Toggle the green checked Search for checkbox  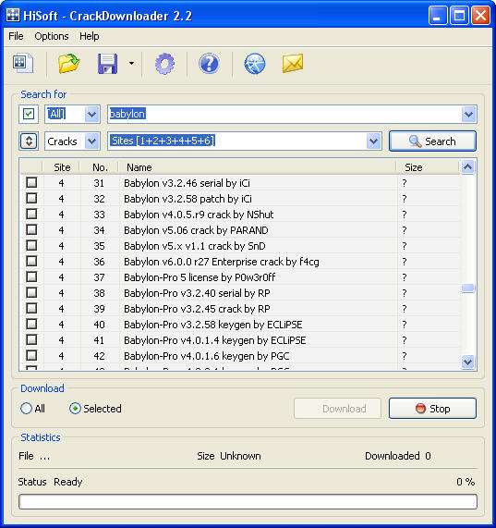pyautogui.click(x=29, y=114)
